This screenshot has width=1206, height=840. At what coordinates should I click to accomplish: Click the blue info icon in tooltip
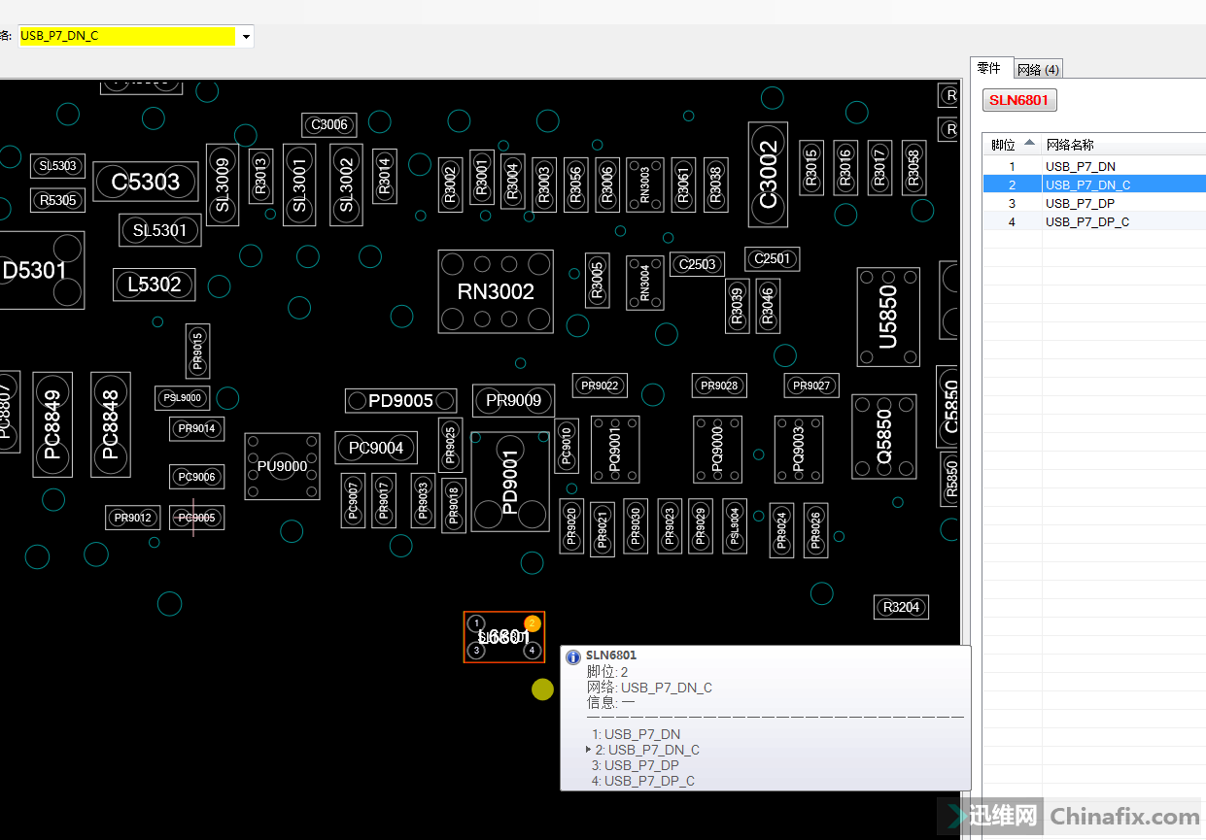[x=573, y=656]
